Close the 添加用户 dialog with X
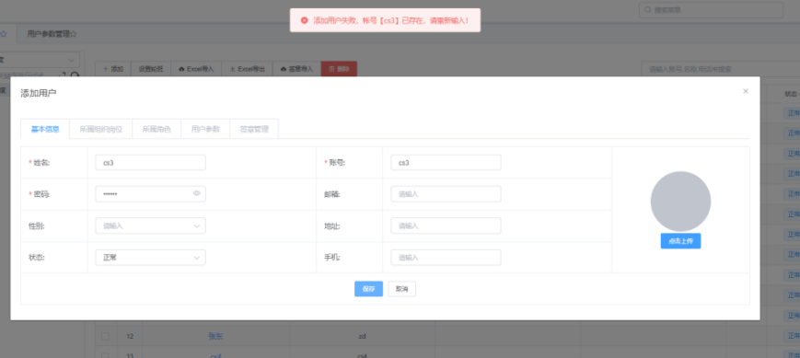The image size is (800, 358). click(746, 91)
